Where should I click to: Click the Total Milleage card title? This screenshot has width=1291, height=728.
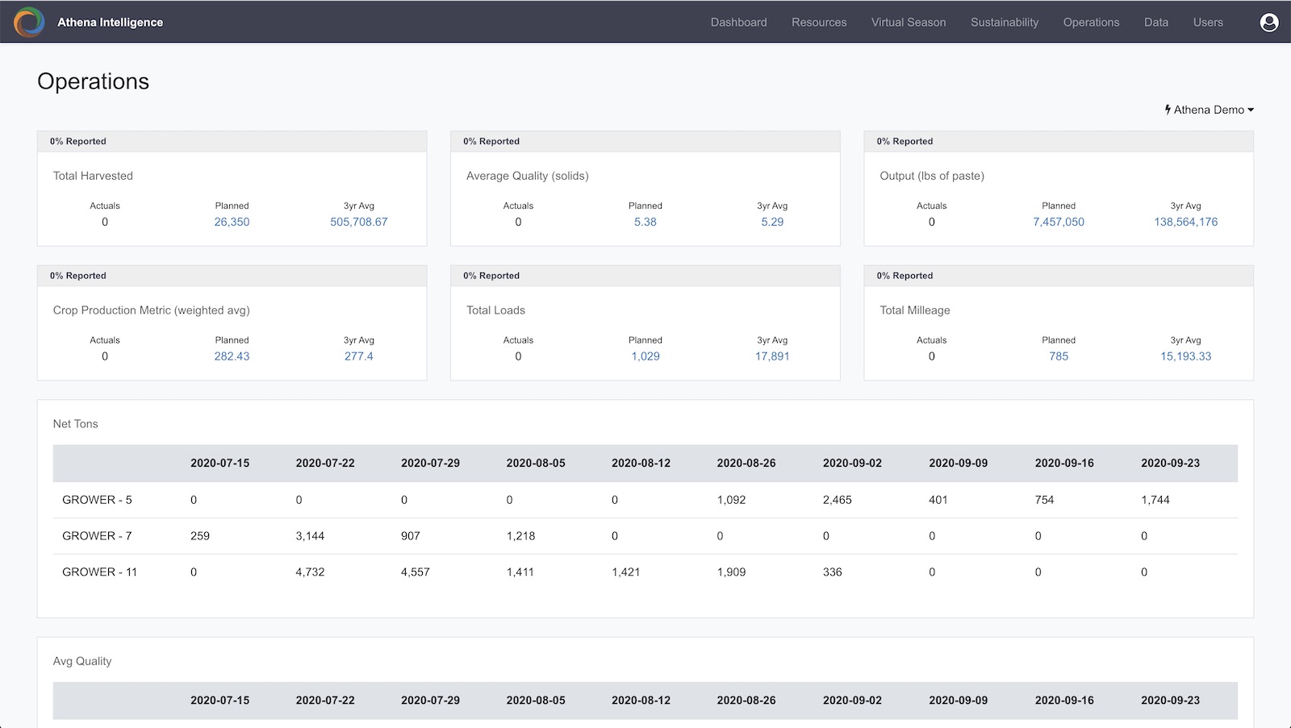point(915,310)
